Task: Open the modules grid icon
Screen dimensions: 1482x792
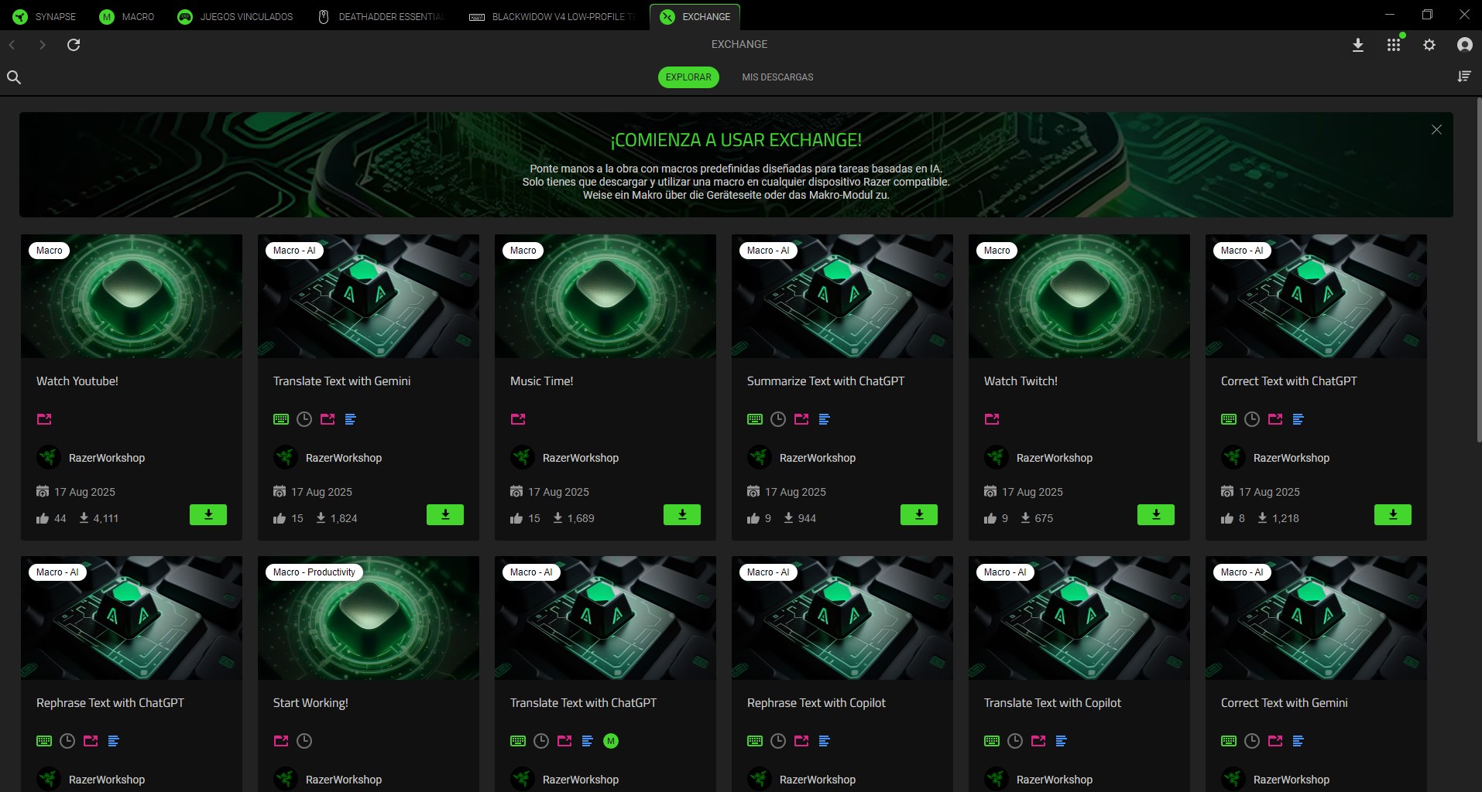Action: pyautogui.click(x=1394, y=45)
